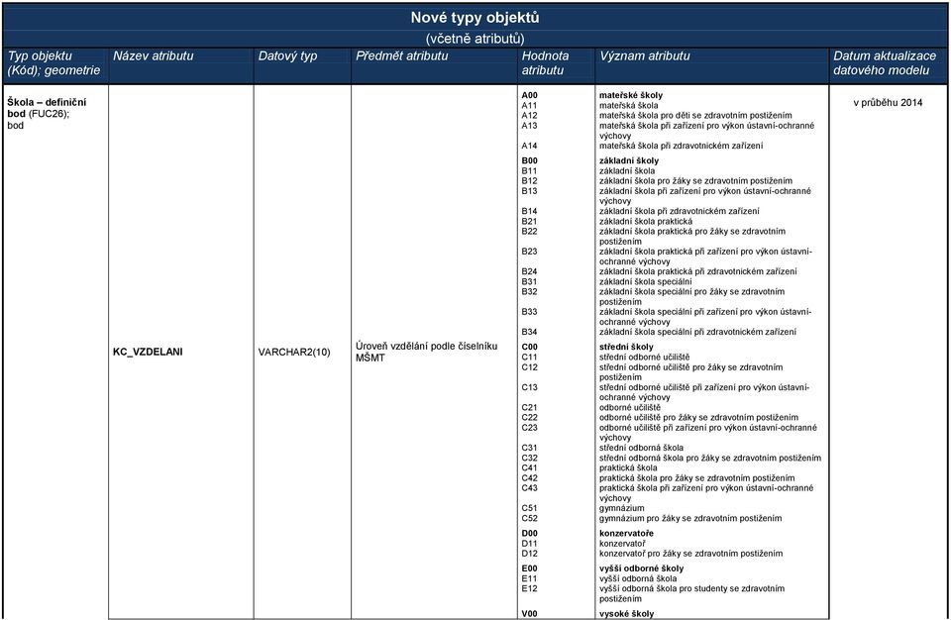Image resolution: width=951 pixels, height=620 pixels.
Task: Click the 'gymnázium' entry
Action: [622, 508]
